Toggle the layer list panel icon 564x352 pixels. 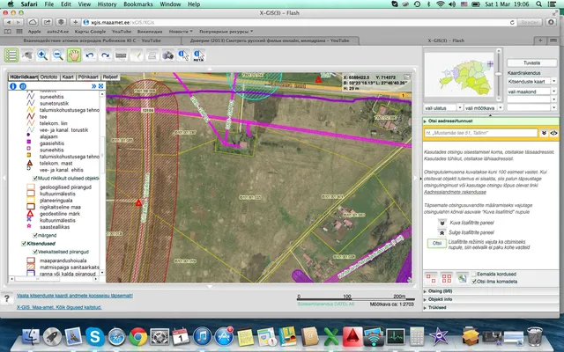pyautogui.click(x=11, y=55)
